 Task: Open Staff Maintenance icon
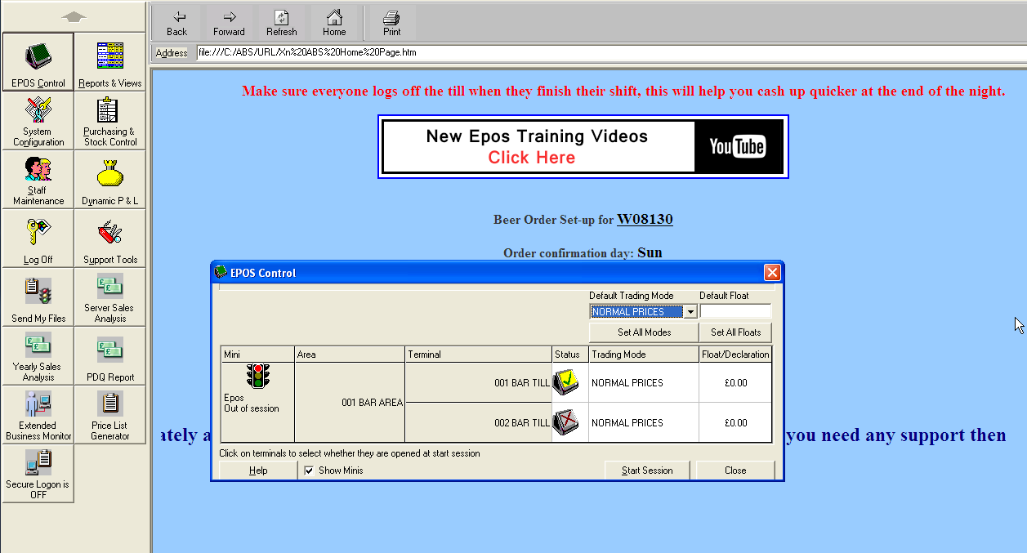pyautogui.click(x=38, y=179)
